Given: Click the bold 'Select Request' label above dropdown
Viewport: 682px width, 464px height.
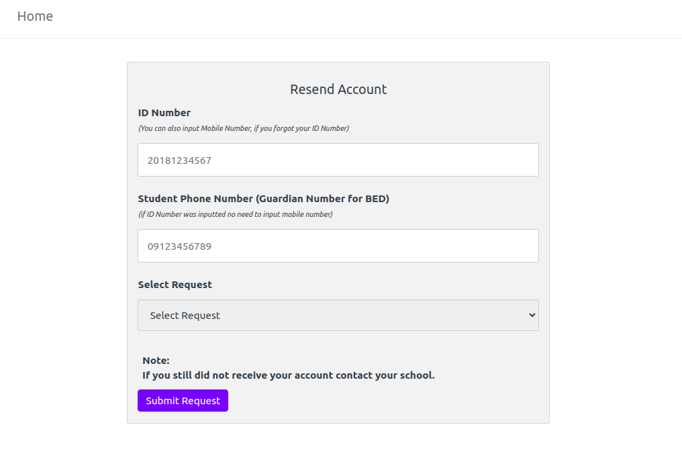Looking at the screenshot, I should (175, 285).
